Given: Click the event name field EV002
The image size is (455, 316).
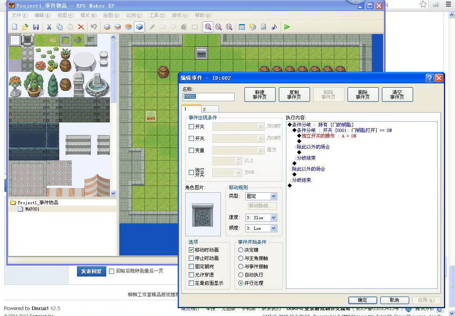Looking at the screenshot, I should [209, 97].
